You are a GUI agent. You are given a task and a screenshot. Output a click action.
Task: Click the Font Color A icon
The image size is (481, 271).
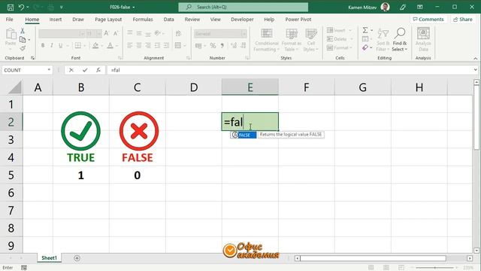110,46
